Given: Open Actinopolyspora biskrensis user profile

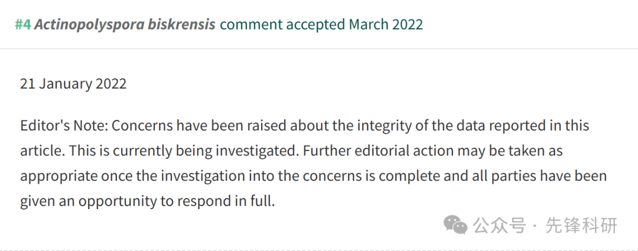Looking at the screenshot, I should 125,25.
